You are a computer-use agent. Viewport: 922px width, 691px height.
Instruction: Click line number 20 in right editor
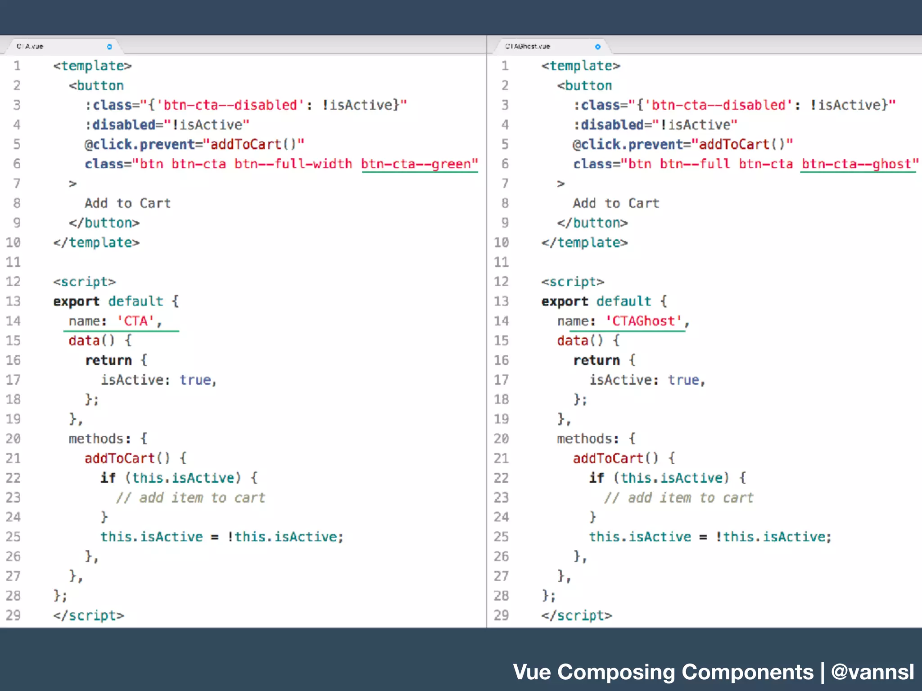(x=501, y=439)
